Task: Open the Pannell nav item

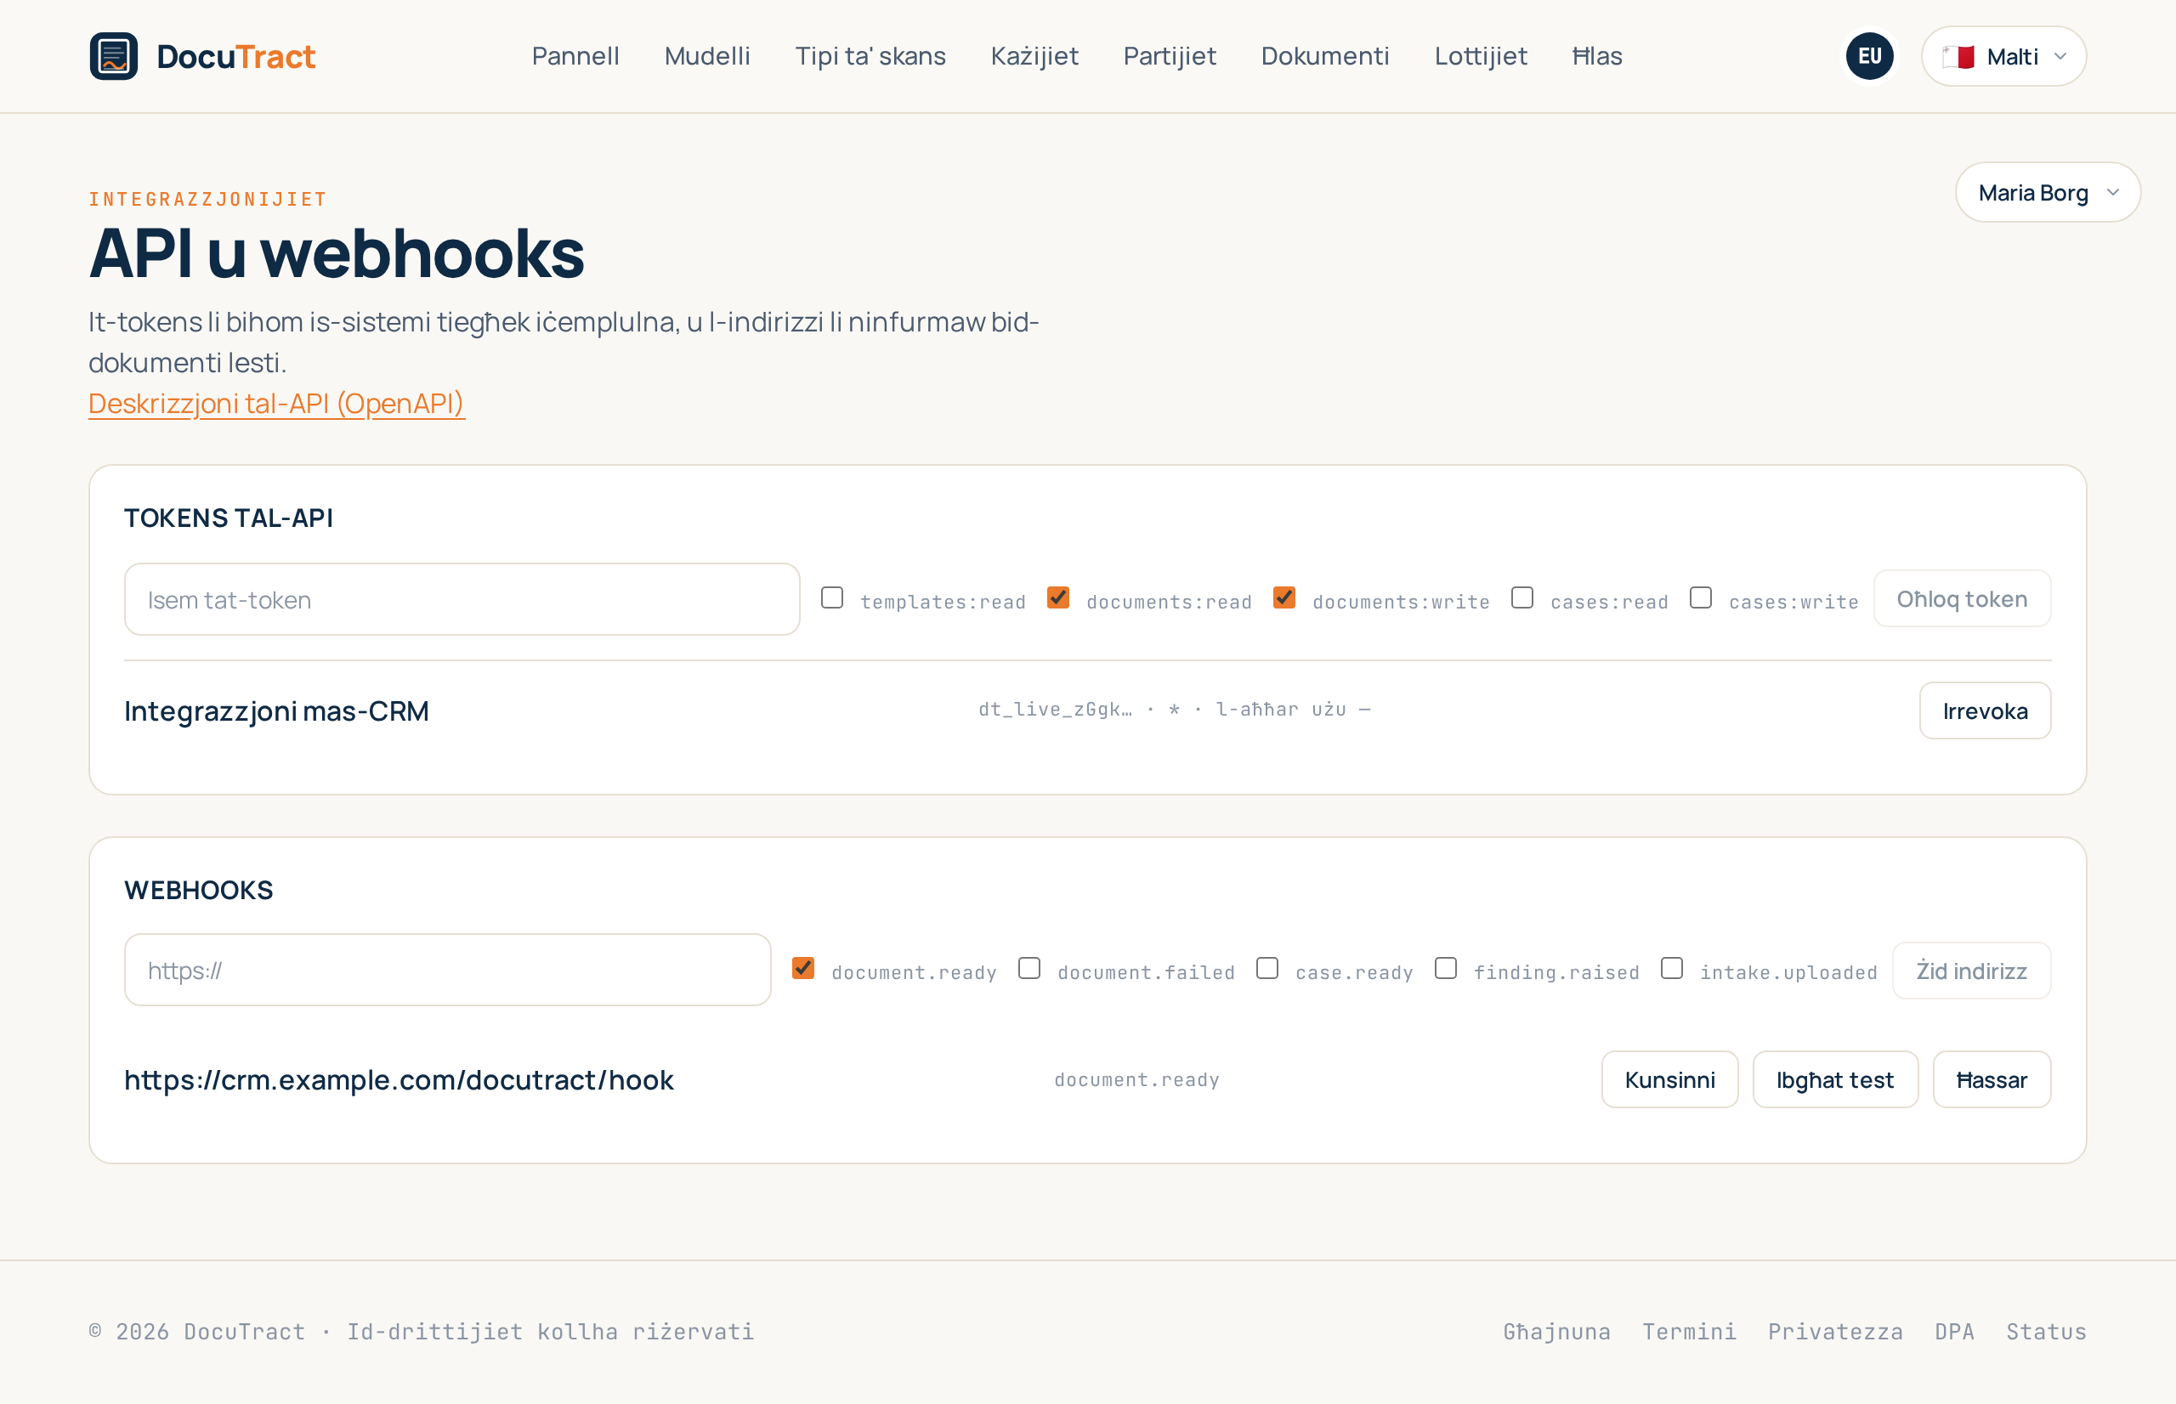Action: [x=575, y=55]
